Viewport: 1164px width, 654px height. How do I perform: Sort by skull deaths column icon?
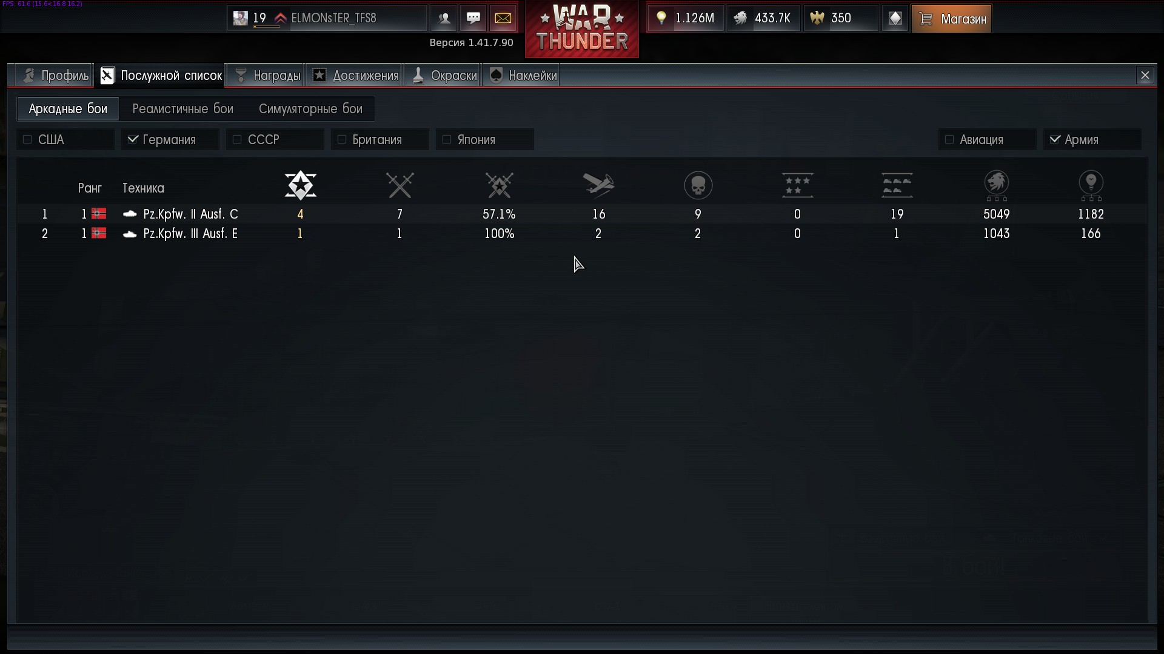coord(698,185)
